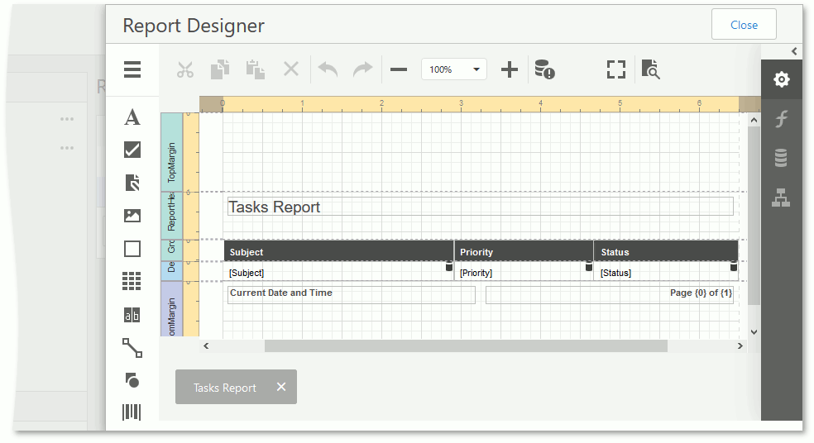Click the vertical scrollbar thumb
The width and height of the screenshot is (814, 443).
(x=754, y=215)
